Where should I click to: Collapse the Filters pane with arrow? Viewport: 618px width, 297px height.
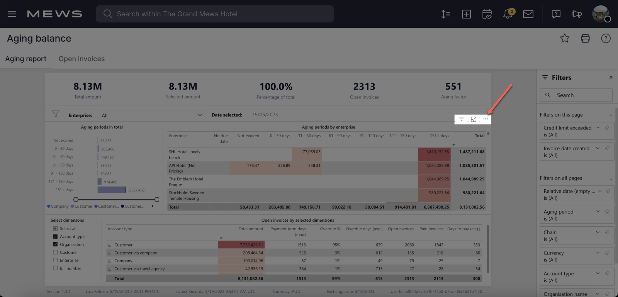tap(611, 77)
